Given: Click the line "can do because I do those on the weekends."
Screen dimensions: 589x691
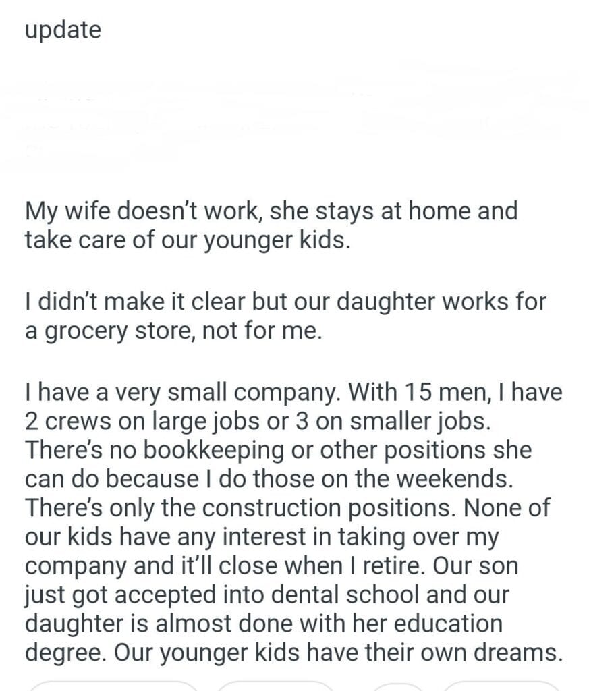Looking at the screenshot, I should tap(266, 479).
